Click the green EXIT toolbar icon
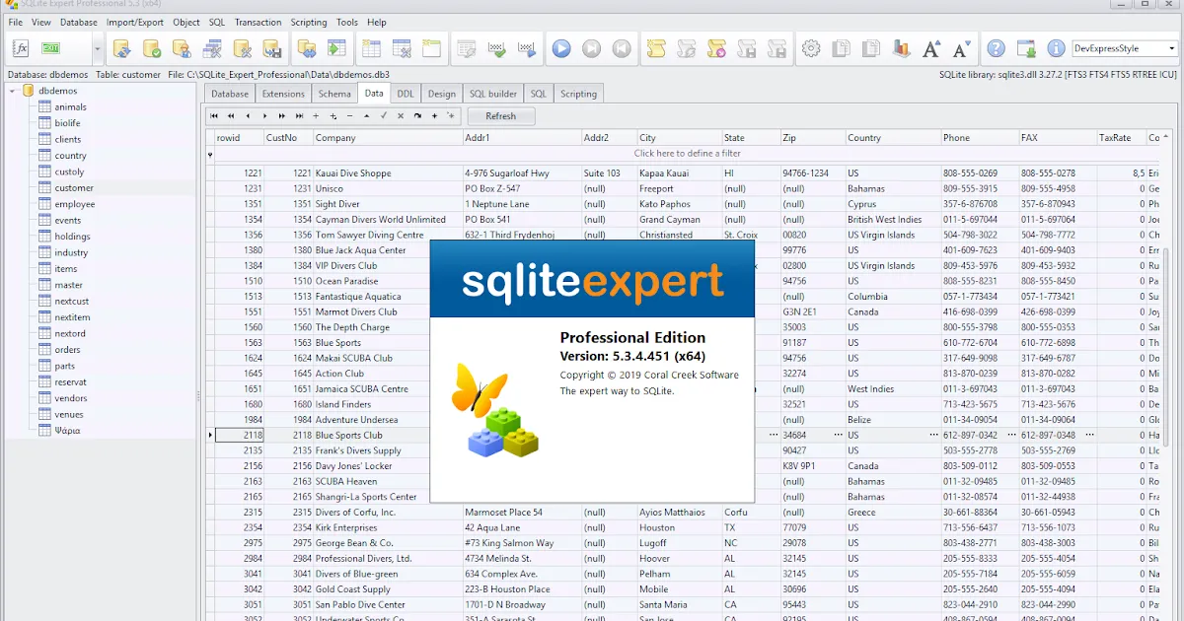Image resolution: width=1184 pixels, height=621 pixels. point(50,48)
